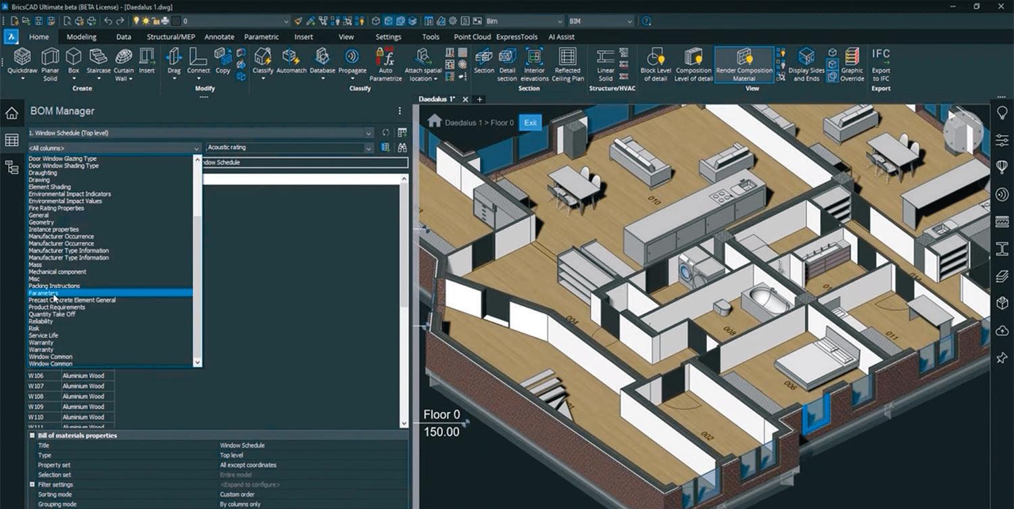This screenshot has height=509, width=1014.
Task: Click the W108 table cell
Action: point(44,397)
